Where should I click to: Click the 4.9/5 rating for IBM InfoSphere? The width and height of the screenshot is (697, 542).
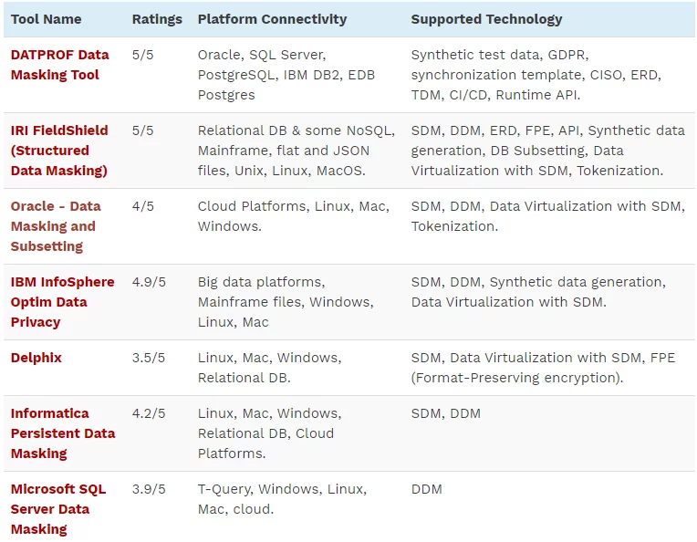click(x=151, y=282)
